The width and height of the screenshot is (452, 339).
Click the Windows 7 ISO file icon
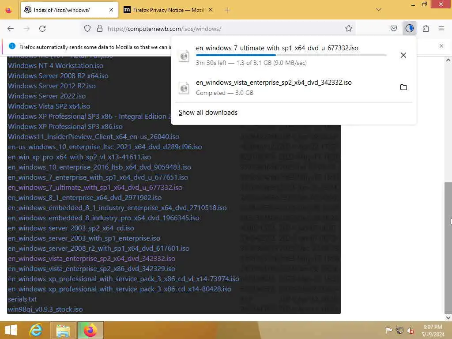(184, 56)
